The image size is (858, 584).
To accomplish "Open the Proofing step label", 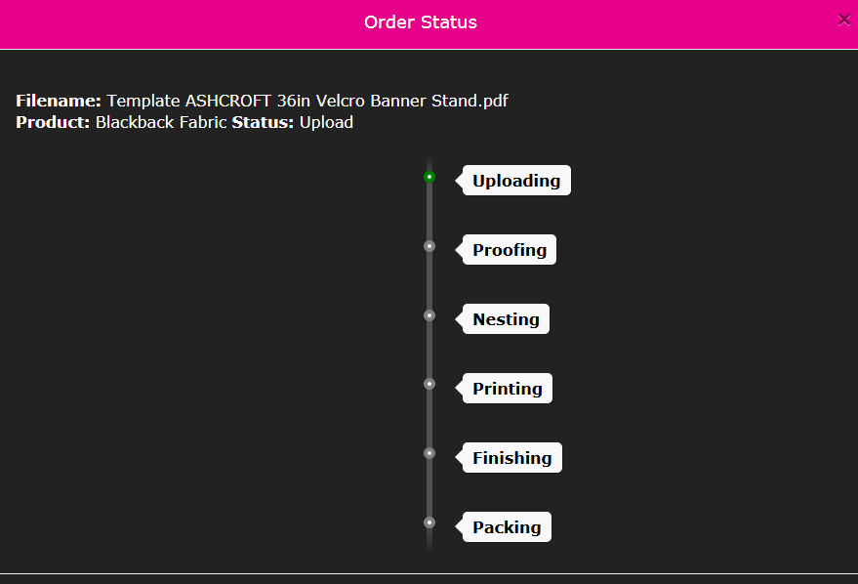I will (x=509, y=250).
